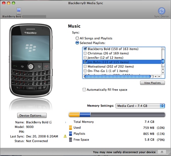
Task: Click the BlackBerry Bold device icon in toolbar
Action: click(18, 11)
